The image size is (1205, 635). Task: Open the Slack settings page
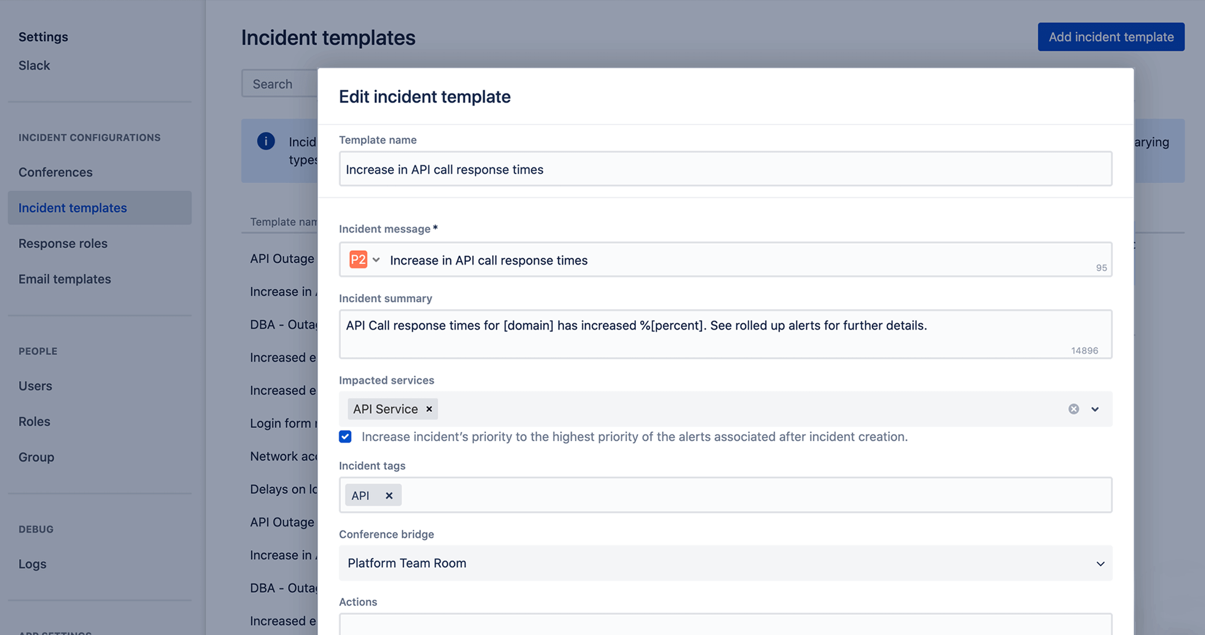pyautogui.click(x=34, y=65)
